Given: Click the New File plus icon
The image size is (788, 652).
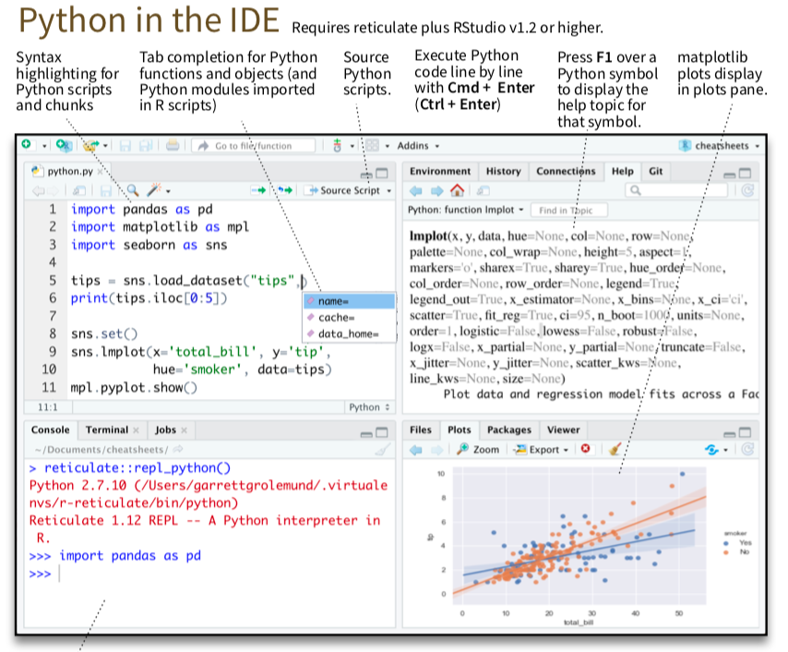Looking at the screenshot, I should (x=27, y=145).
